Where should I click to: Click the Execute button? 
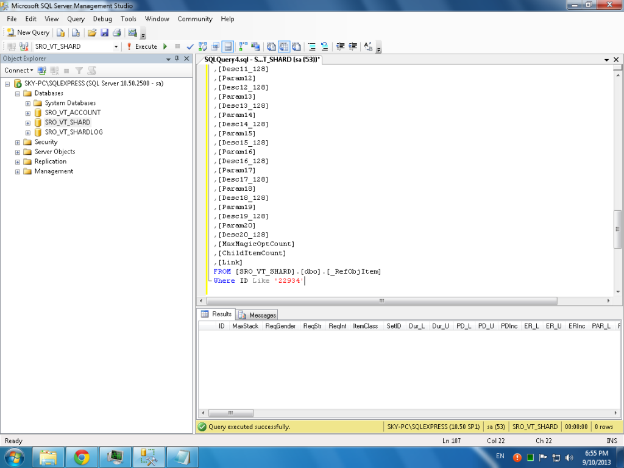(141, 46)
